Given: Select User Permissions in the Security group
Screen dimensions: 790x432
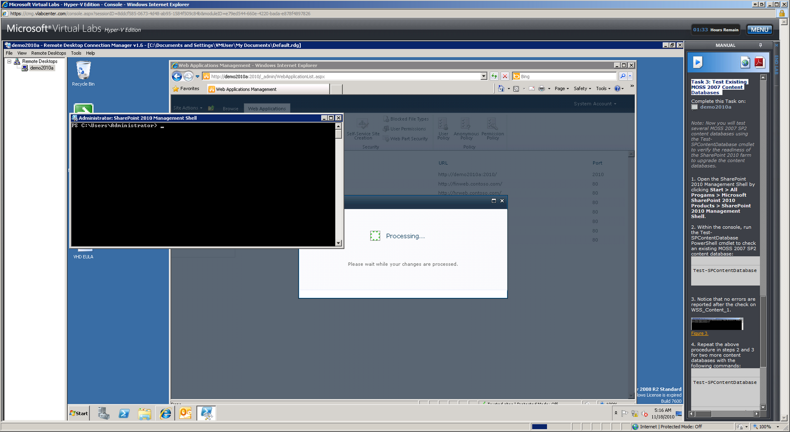Looking at the screenshot, I should 404,129.
